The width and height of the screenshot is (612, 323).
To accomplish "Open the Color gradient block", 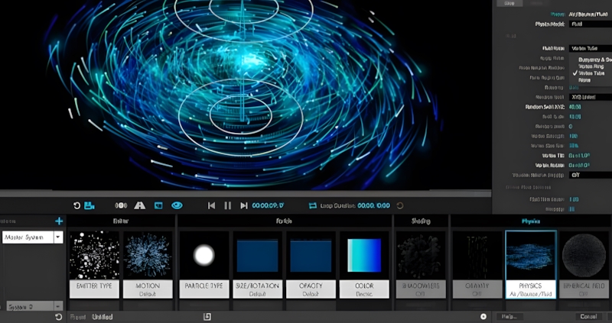I will [x=365, y=264].
